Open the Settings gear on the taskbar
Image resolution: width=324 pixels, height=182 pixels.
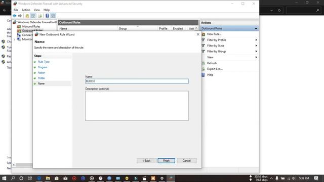[x=162, y=178]
